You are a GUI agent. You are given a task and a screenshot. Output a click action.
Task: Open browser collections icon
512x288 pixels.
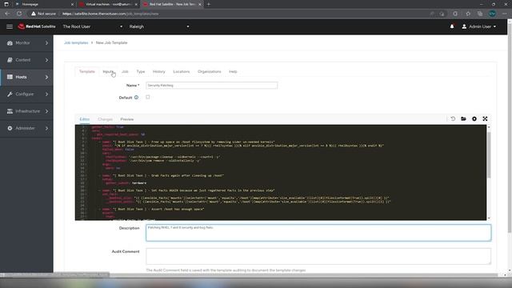[480, 14]
